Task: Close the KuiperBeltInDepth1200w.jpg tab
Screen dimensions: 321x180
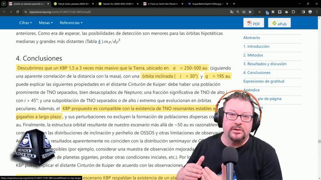Action: 227,3
